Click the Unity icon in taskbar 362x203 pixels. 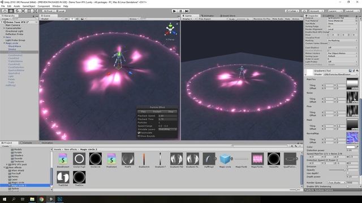tap(51, 199)
